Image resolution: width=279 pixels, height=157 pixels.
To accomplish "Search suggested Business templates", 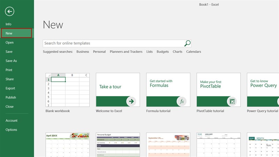I will coord(83,52).
